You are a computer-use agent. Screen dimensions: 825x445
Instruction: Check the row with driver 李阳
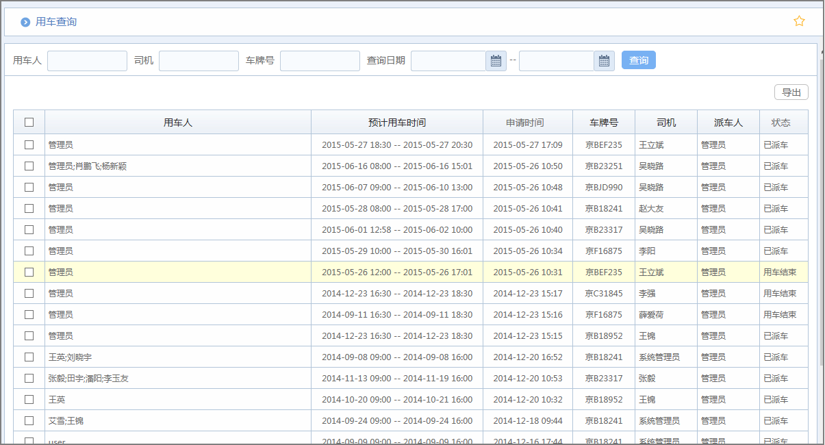point(29,251)
